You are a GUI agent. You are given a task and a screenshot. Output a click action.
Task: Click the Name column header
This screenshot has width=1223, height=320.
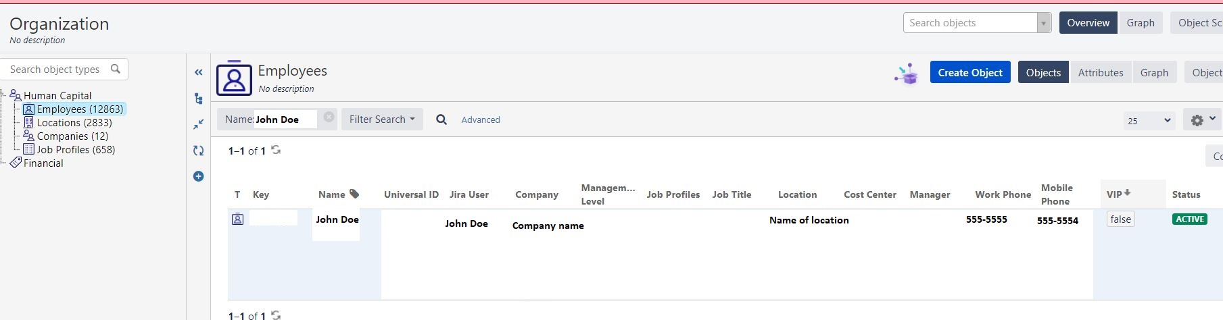click(x=331, y=194)
